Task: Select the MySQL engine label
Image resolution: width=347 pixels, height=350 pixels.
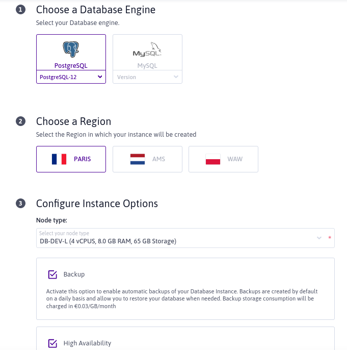Action: 147,66
